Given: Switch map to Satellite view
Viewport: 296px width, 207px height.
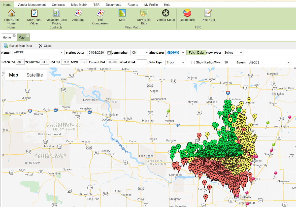Looking at the screenshot, I should (35, 75).
